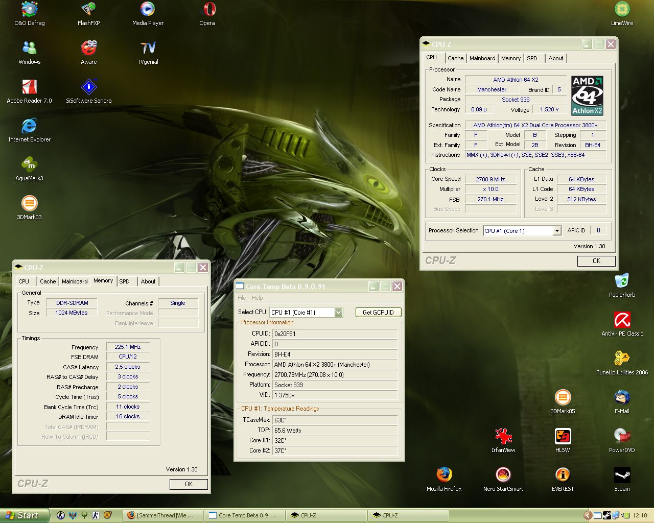Open About tab in the CPU-Z CPU window
Screen dimensions: 654x523
556,58
